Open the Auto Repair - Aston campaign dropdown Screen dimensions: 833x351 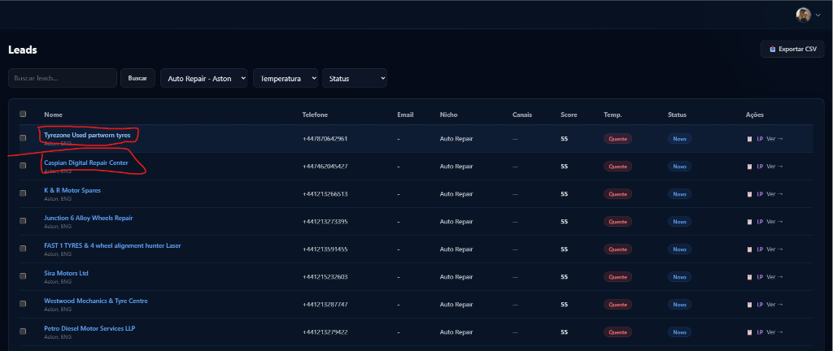204,78
